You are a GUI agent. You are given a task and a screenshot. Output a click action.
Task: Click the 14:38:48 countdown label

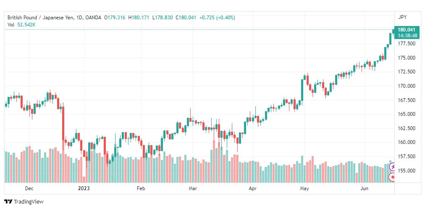click(x=407, y=36)
